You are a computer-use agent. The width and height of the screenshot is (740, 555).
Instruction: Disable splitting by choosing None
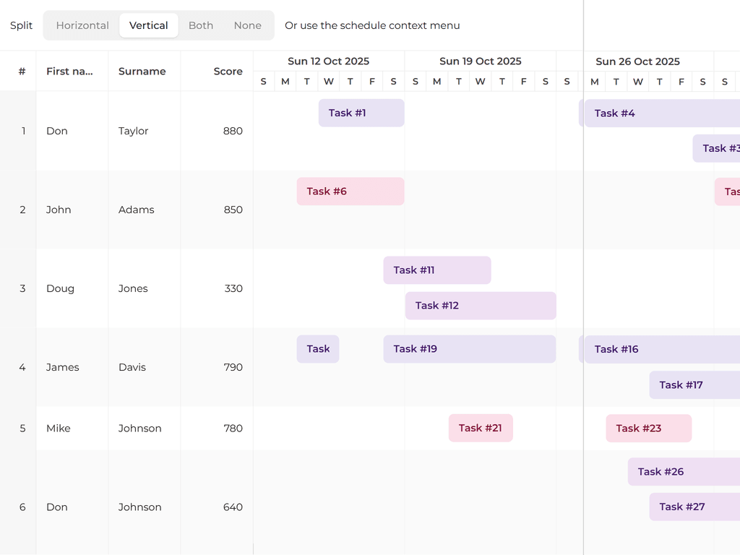(x=248, y=25)
